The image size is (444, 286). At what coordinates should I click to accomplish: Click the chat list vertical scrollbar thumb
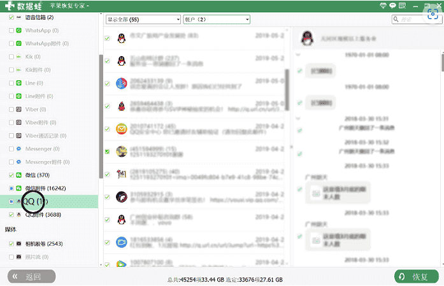(287, 90)
